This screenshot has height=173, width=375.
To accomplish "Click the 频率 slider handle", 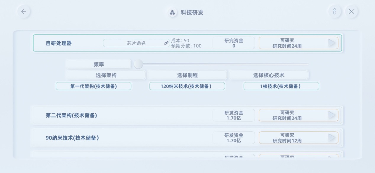I will 138,64.
